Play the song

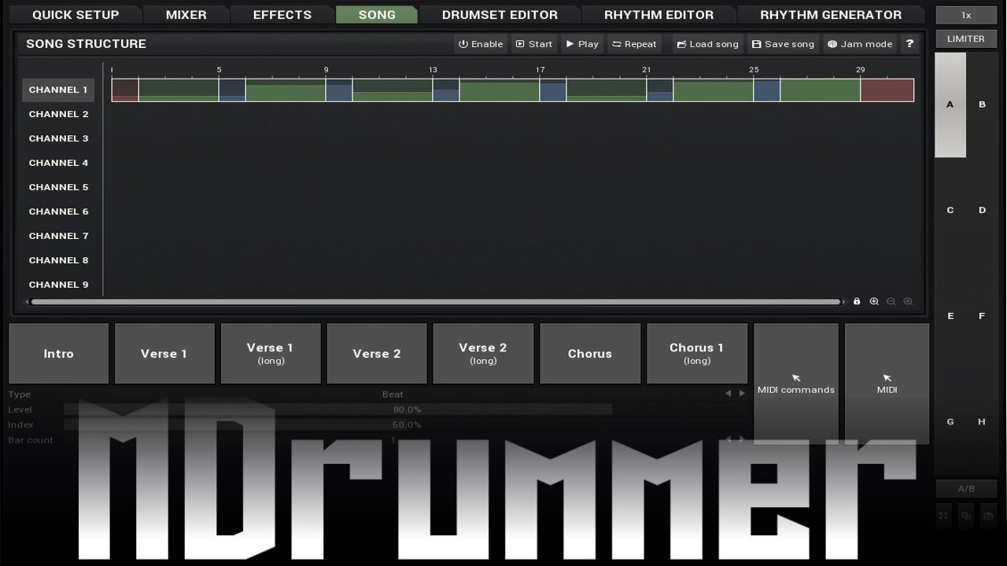(x=583, y=44)
